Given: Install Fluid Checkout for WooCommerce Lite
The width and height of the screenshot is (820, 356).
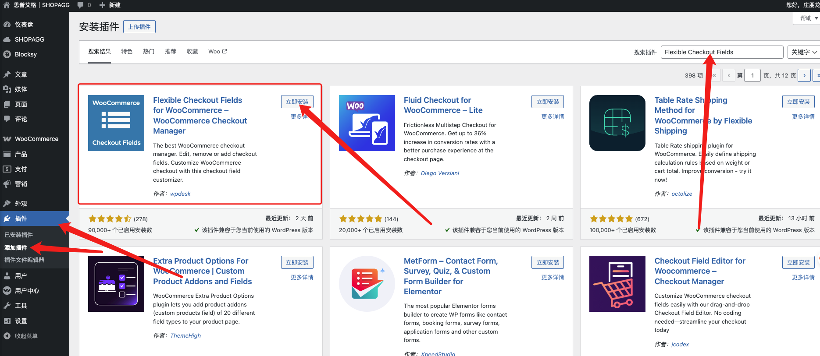Looking at the screenshot, I should [548, 102].
